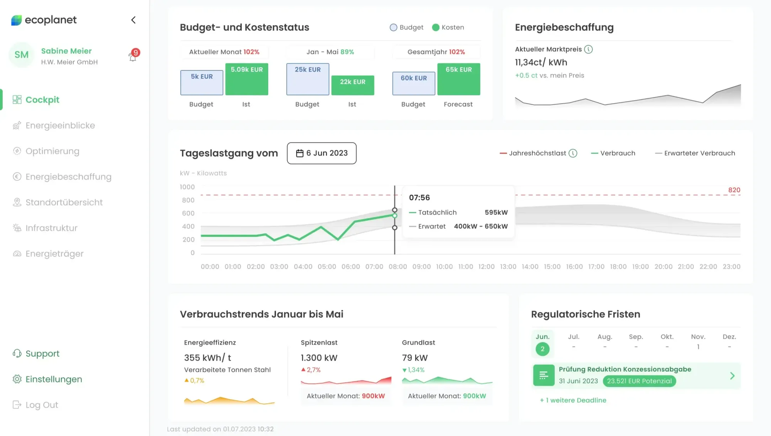Open the Support link
Viewport: 771px width, 436px height.
[42, 354]
